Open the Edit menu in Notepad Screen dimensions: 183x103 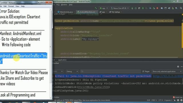click(5, 6)
